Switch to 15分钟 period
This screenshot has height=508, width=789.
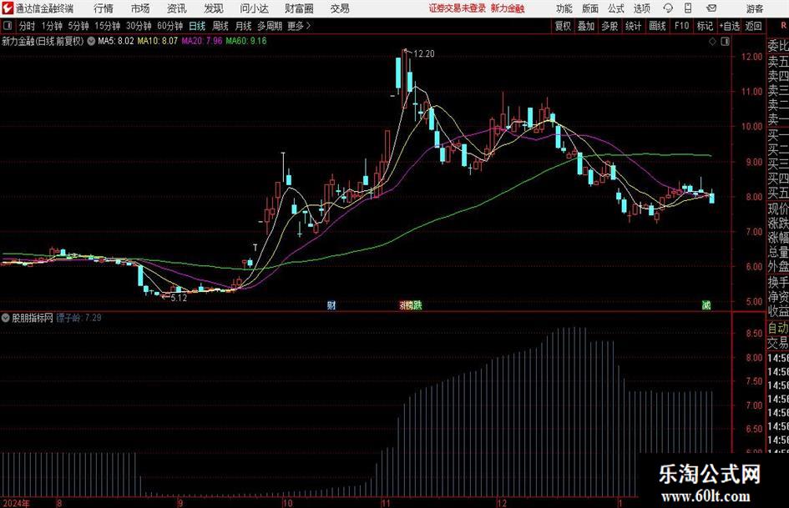(x=107, y=26)
